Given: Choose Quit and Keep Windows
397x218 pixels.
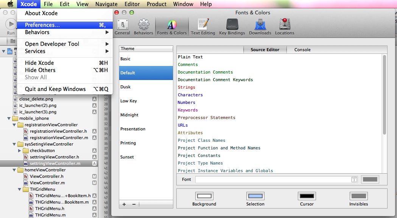Looking at the screenshot, I should click(65, 89).
